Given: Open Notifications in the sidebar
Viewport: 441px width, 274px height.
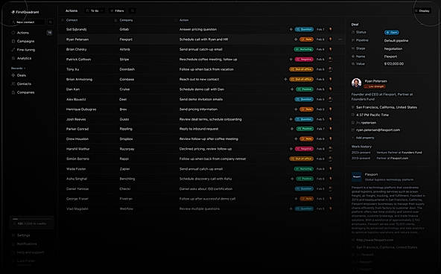Looking at the screenshot, I should coord(27,243).
